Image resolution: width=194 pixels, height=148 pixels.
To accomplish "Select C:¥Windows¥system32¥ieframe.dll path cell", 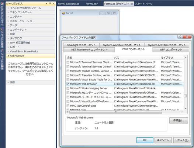I will coord(134,84).
